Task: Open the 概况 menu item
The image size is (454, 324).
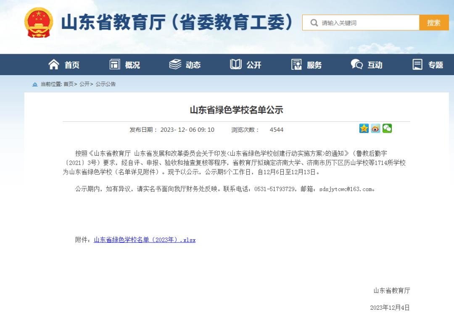Action: [x=133, y=64]
